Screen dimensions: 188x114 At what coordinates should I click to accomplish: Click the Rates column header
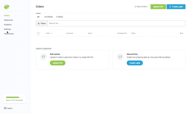pos(133,33)
